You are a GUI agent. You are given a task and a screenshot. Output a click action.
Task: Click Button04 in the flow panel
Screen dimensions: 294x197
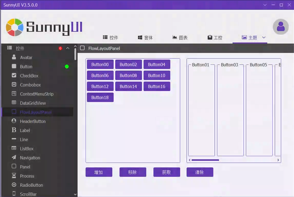(157, 64)
